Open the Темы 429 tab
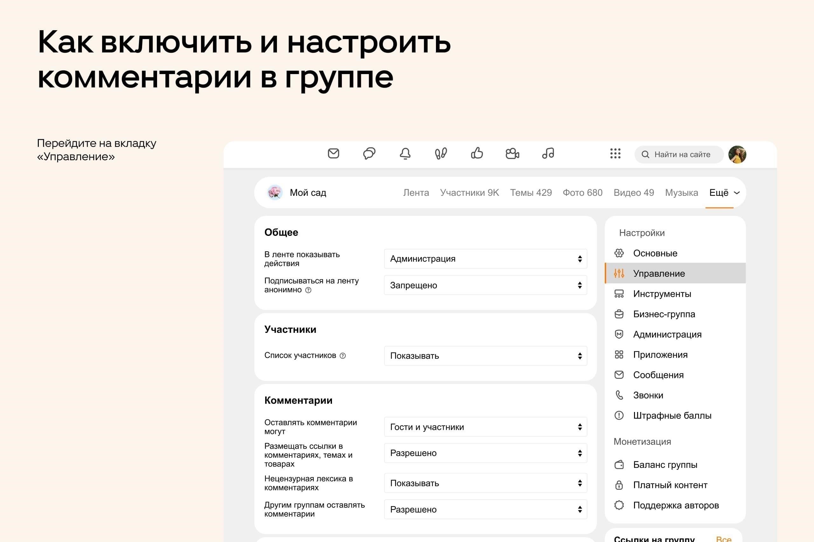This screenshot has height=542, width=814. point(531,193)
